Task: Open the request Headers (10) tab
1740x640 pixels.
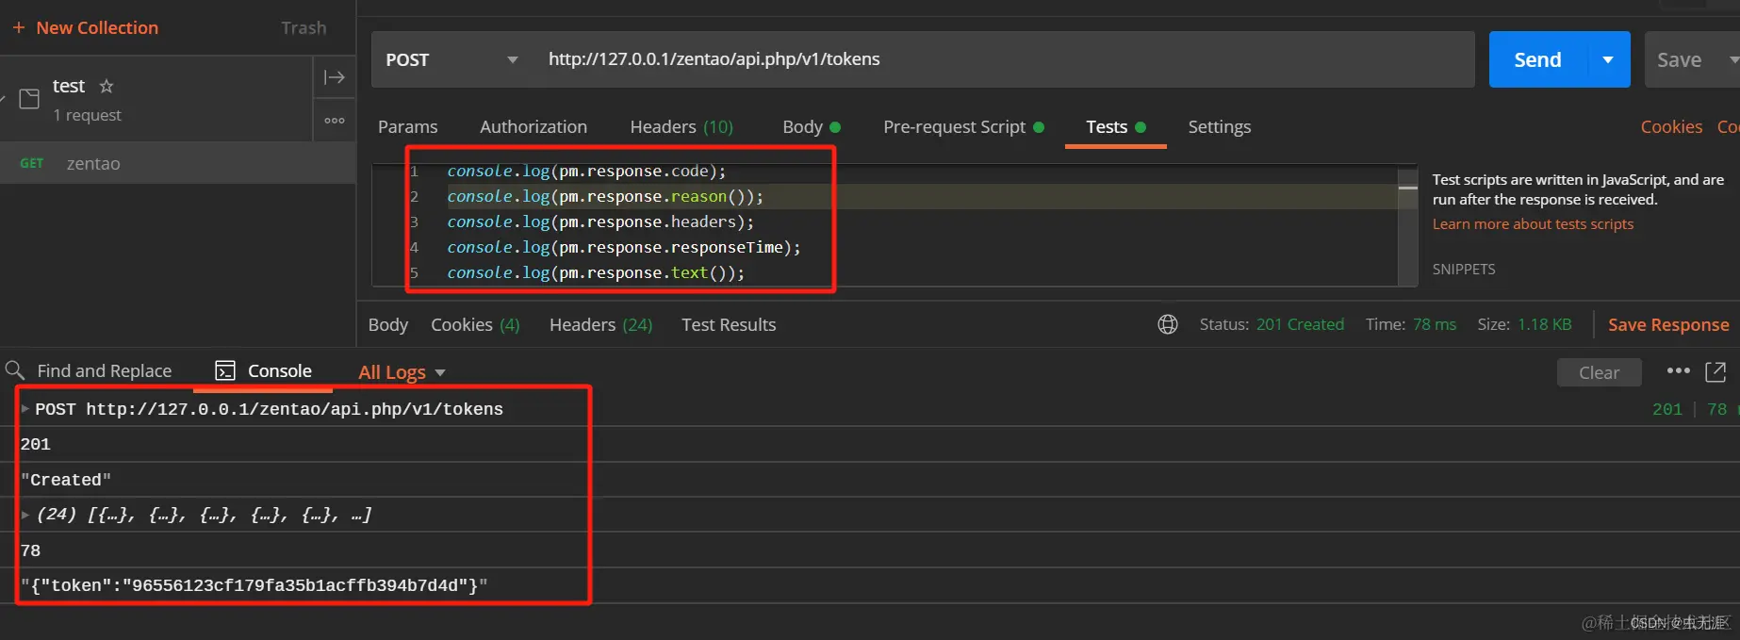Action: [x=681, y=126]
